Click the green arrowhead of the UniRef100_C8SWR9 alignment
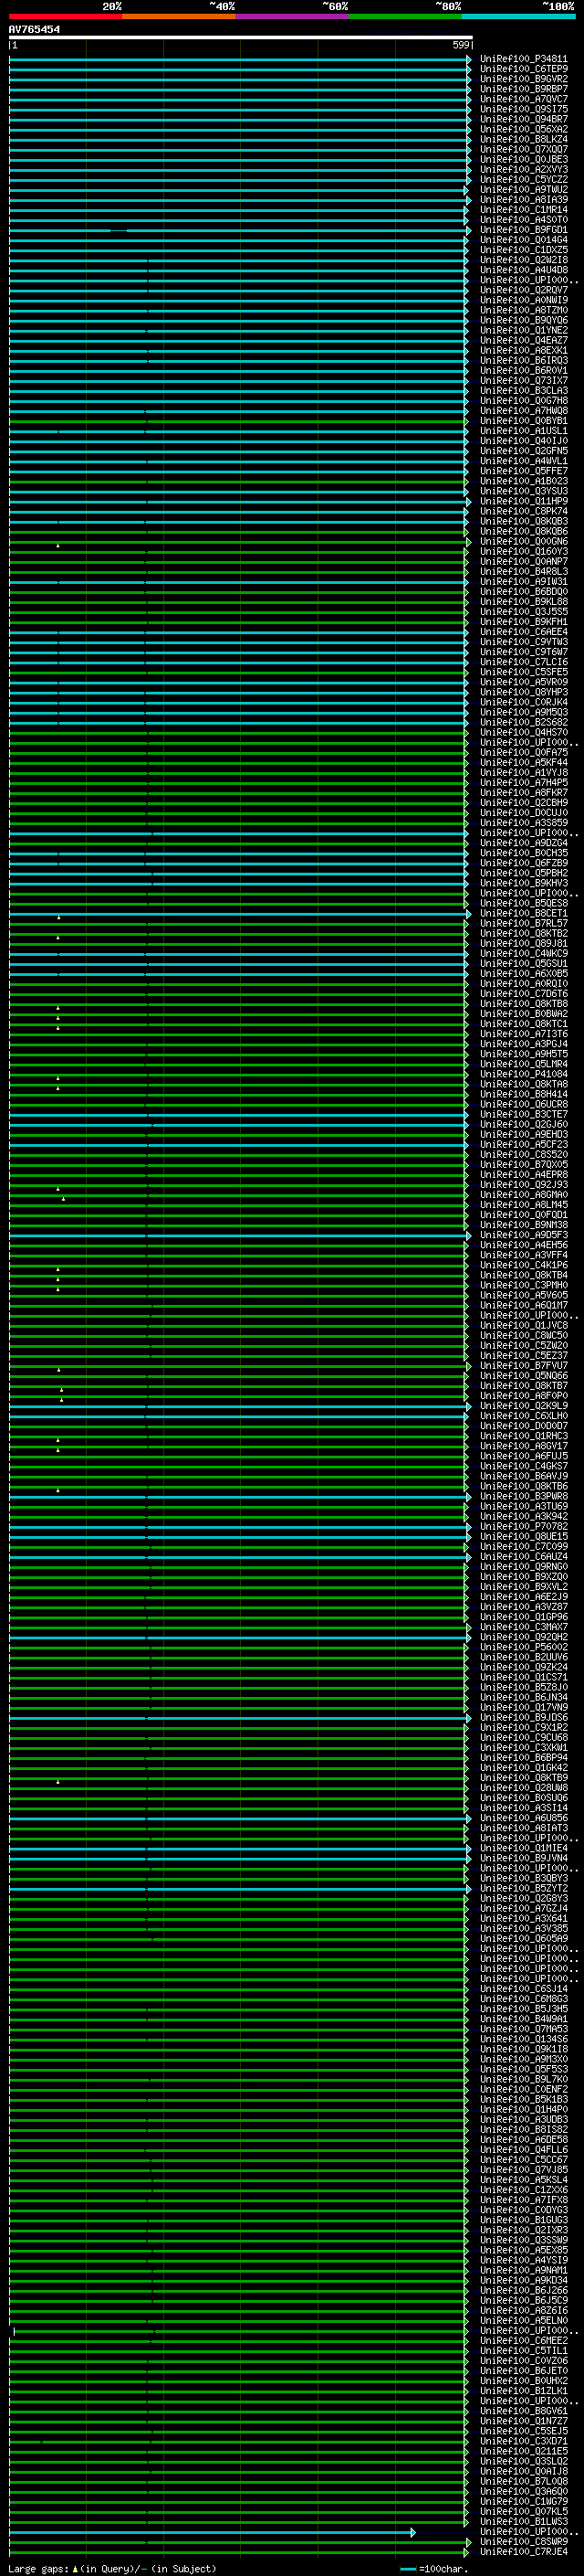This screenshot has height=2576, width=584. tap(468, 2542)
